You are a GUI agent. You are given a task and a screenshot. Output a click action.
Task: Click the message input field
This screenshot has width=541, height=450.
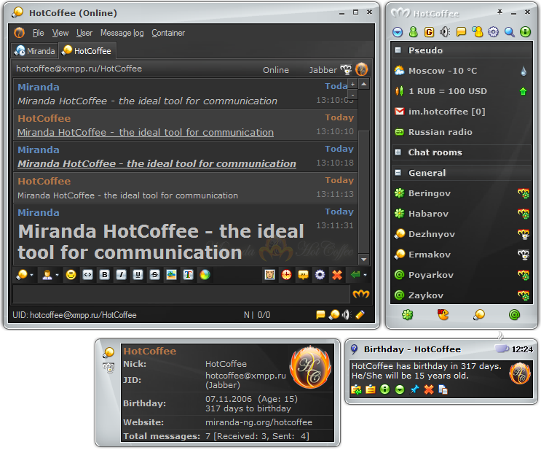(181, 295)
